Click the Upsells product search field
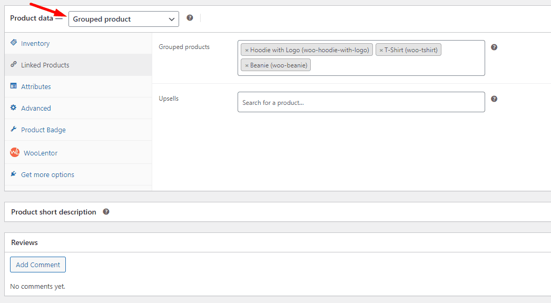 point(361,102)
